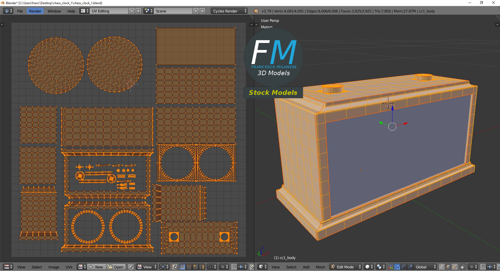The width and height of the screenshot is (500, 271).
Task: Browse images to link in UV editor
Action: [82, 267]
